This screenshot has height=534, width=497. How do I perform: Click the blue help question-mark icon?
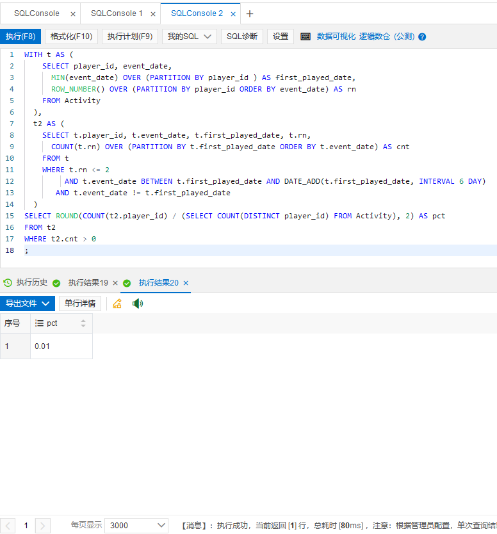pyautogui.click(x=422, y=36)
